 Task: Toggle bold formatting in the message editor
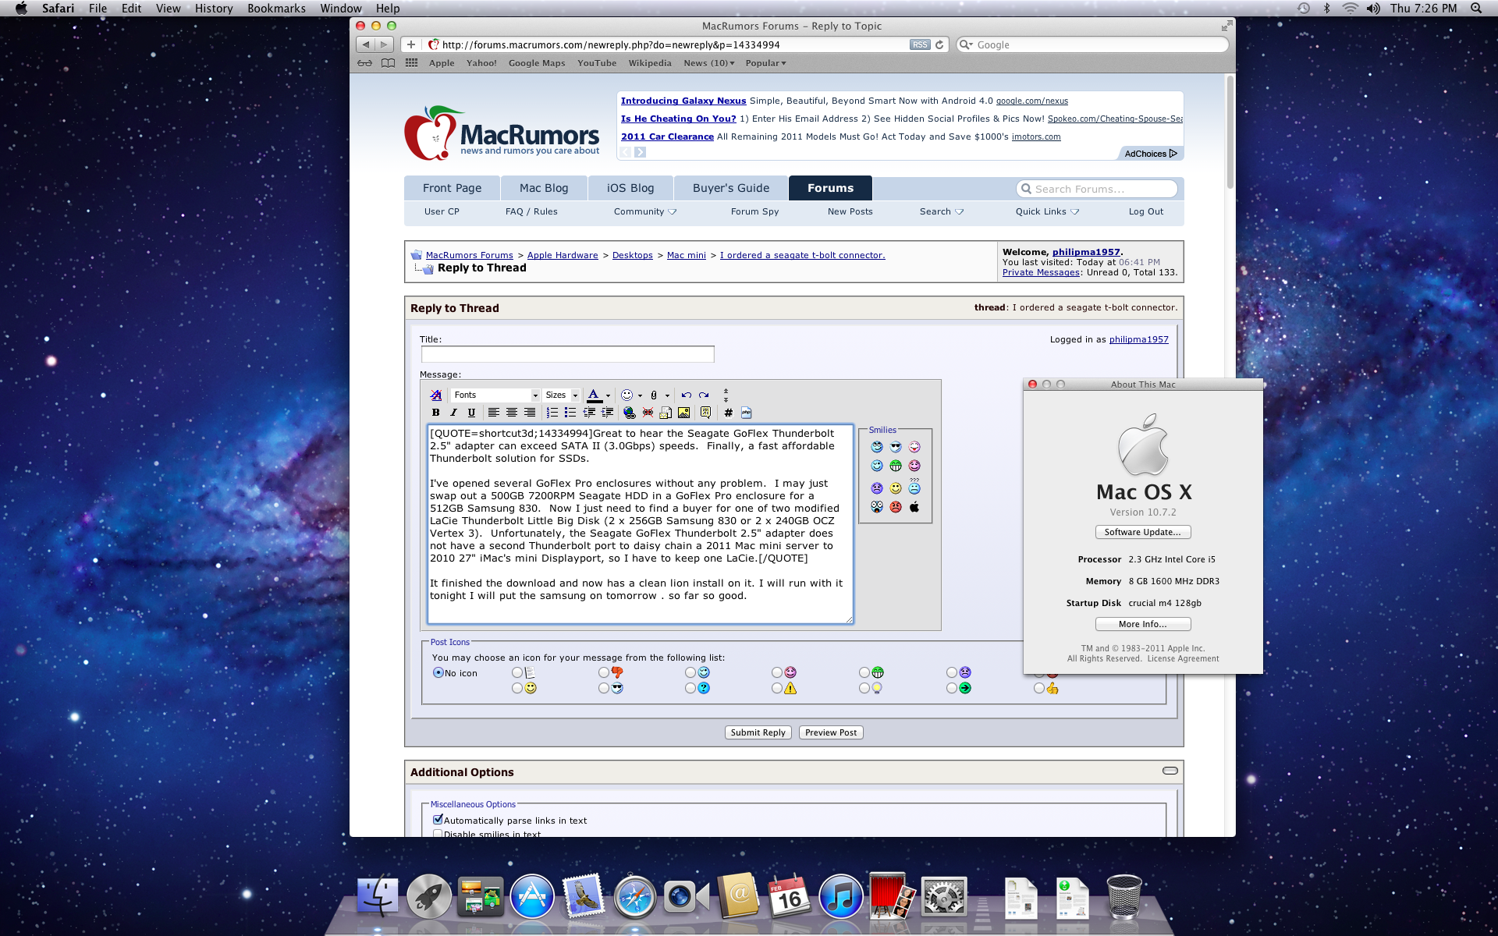point(435,413)
